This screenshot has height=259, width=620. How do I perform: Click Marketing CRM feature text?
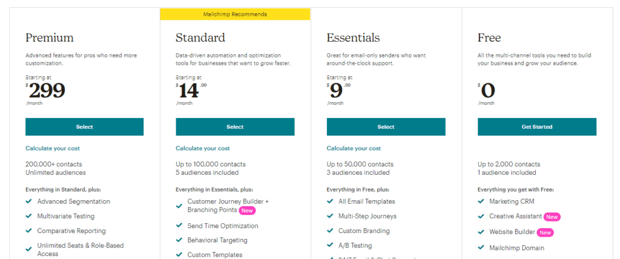click(512, 202)
